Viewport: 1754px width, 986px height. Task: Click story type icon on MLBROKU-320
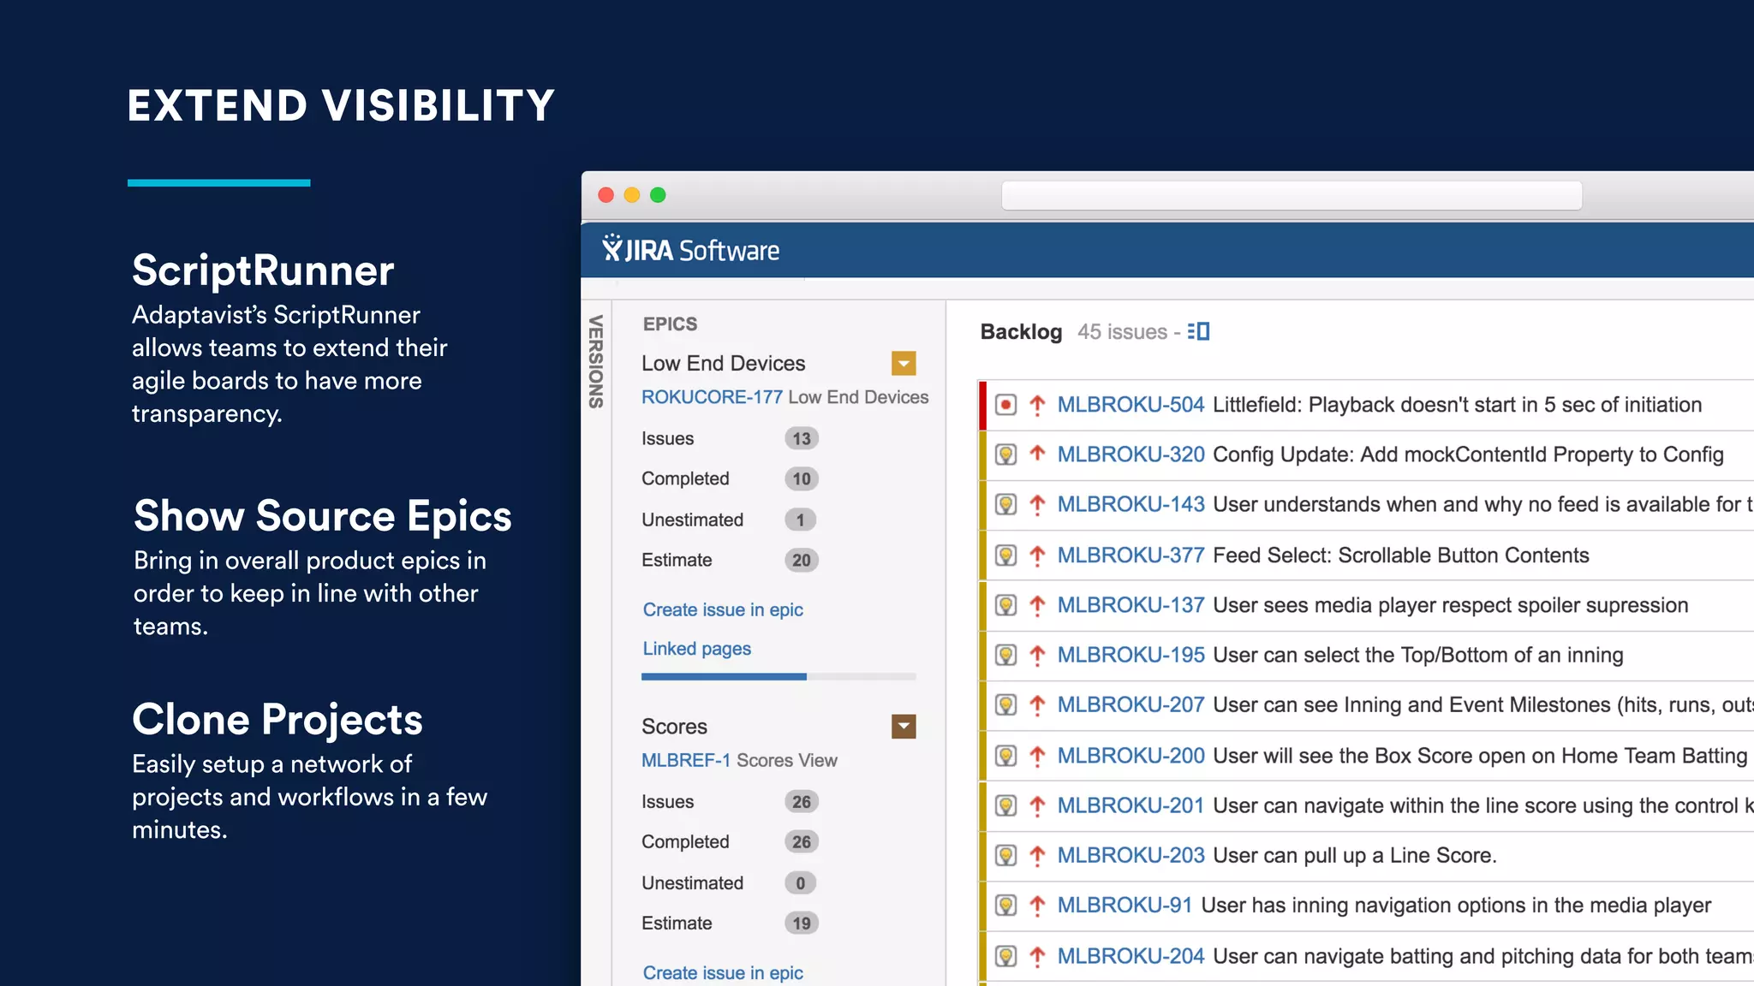[x=1006, y=454]
